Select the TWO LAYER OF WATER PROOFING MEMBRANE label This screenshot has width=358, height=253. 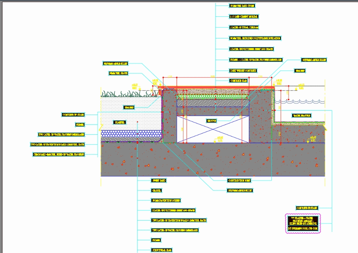point(61,134)
